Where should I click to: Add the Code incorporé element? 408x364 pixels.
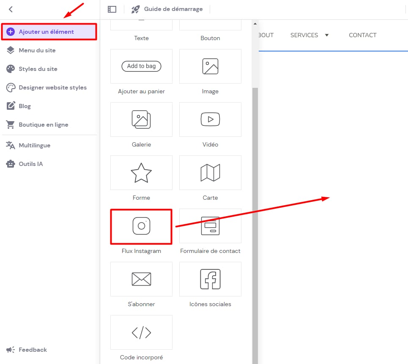(x=141, y=332)
